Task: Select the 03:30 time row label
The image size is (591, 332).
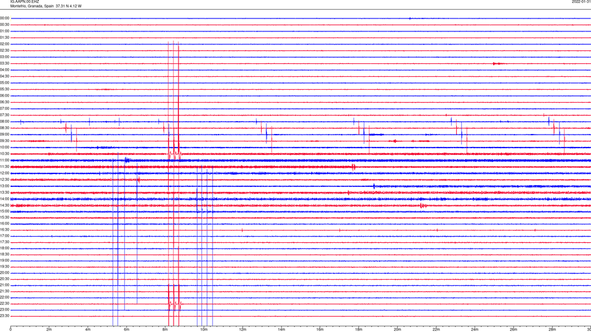Action: click(4, 63)
